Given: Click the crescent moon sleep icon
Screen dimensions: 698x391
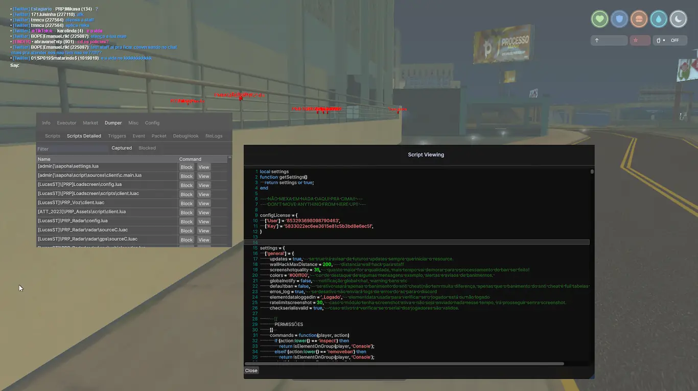Looking at the screenshot, I should click(x=678, y=19).
